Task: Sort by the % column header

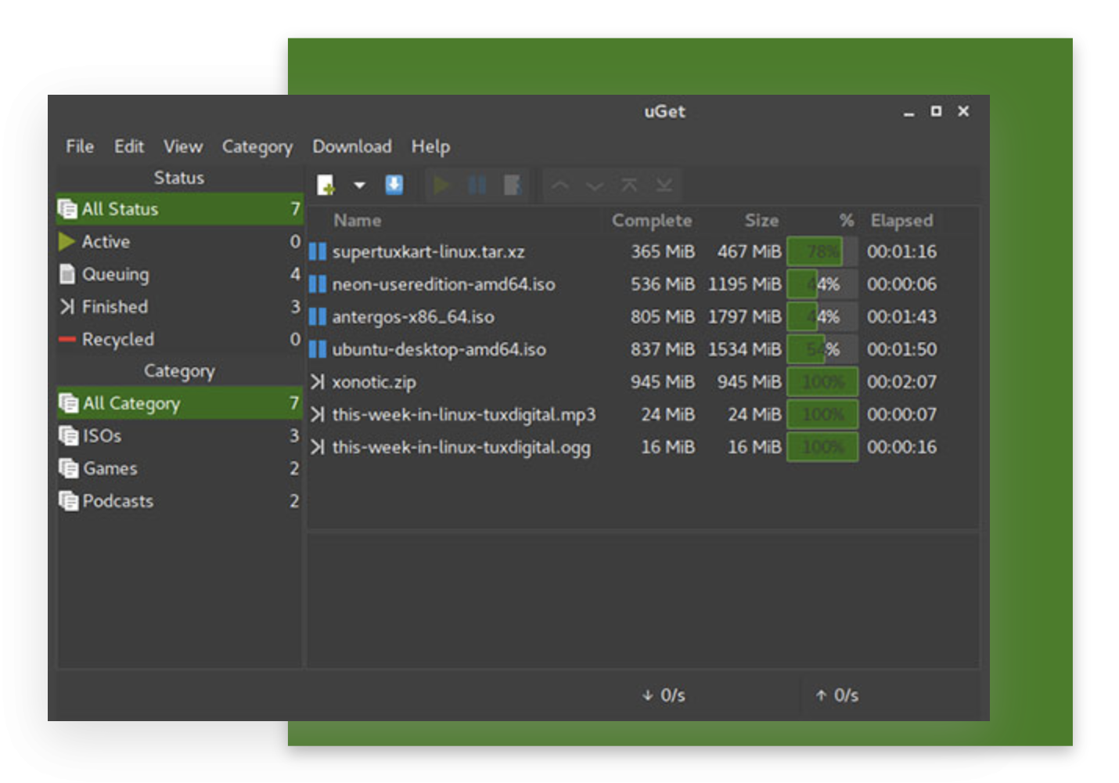Action: [847, 221]
